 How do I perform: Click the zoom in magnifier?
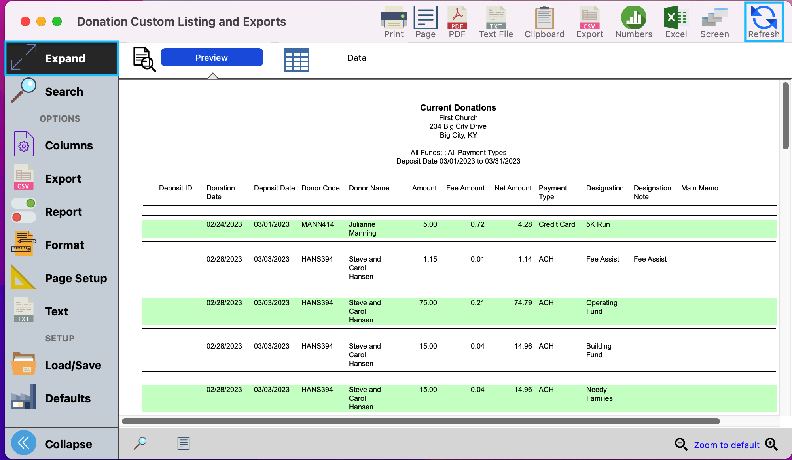[771, 444]
